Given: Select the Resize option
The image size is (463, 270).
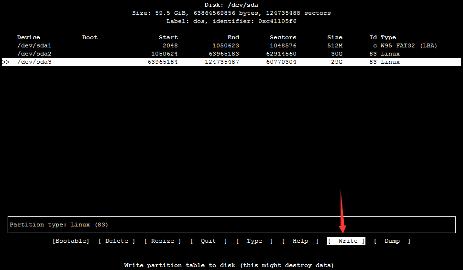Looking at the screenshot, I should point(163,241).
